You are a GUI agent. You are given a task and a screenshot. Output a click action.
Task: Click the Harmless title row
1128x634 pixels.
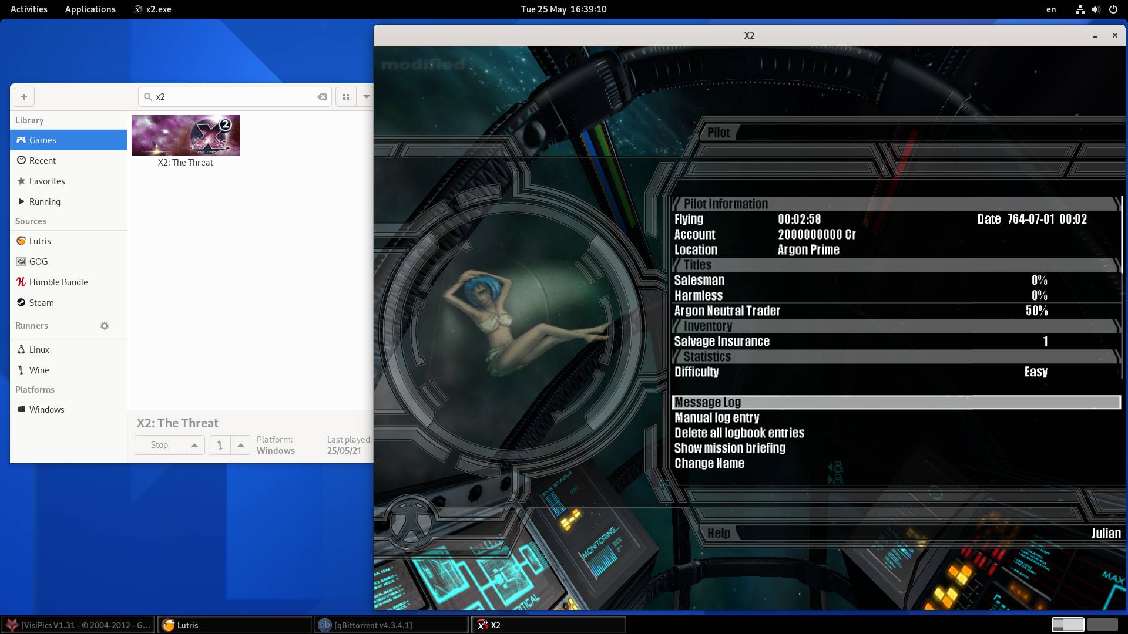click(x=897, y=295)
